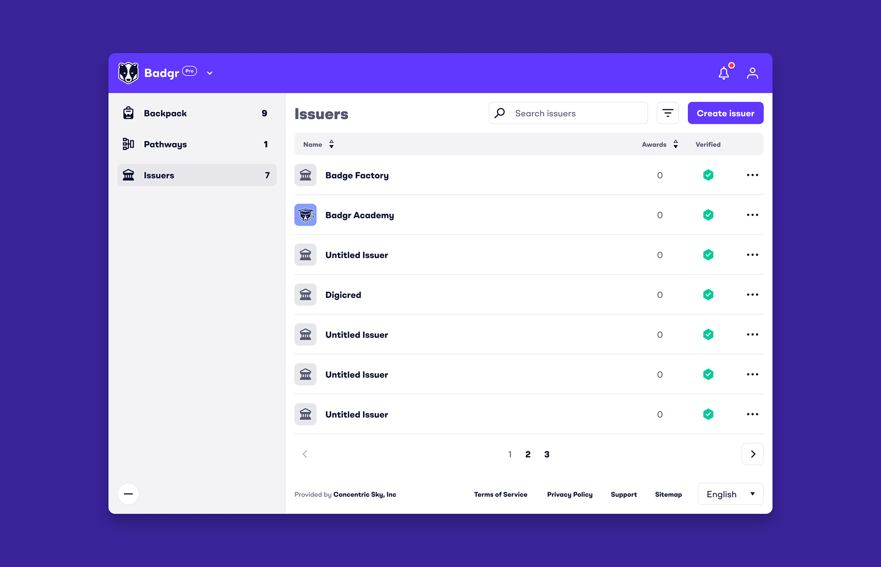Open the user profile icon

point(752,73)
